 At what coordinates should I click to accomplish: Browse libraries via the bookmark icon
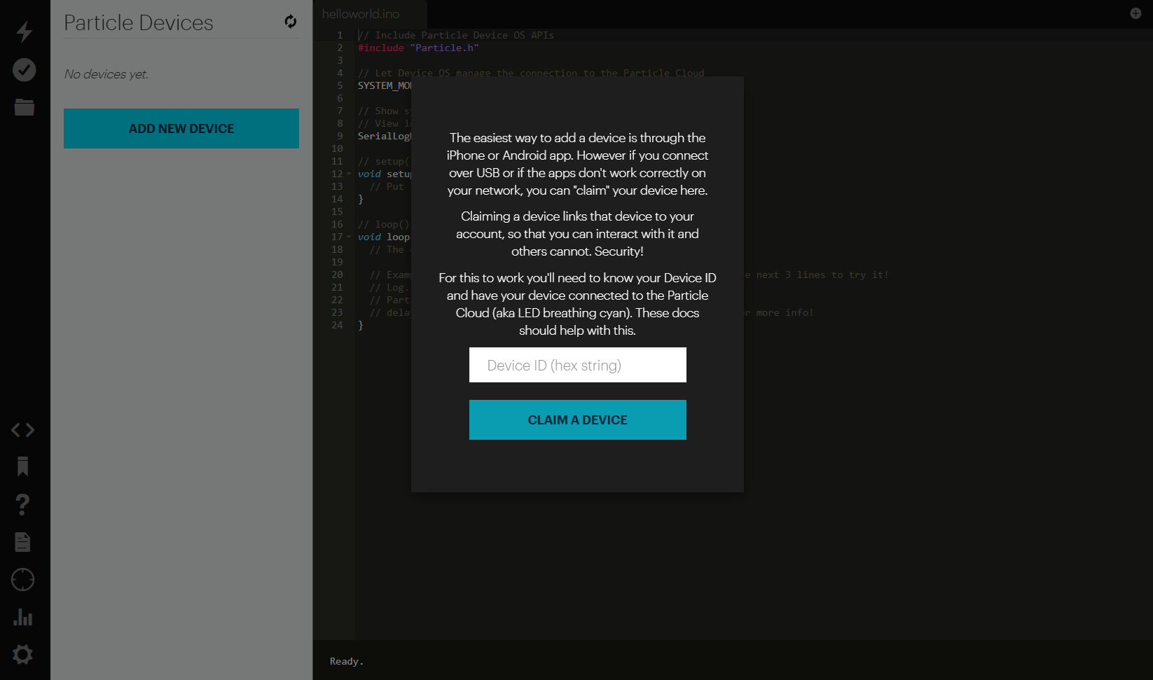(x=23, y=467)
